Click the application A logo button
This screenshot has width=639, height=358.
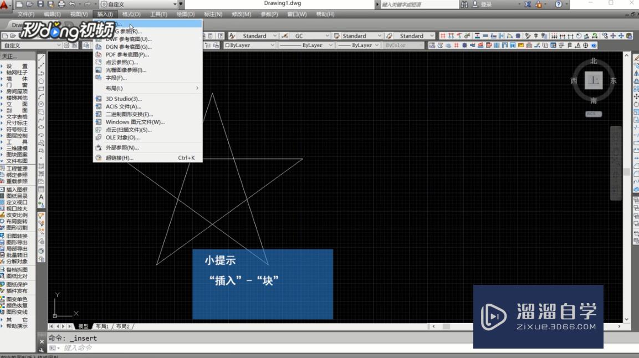tap(4, 5)
